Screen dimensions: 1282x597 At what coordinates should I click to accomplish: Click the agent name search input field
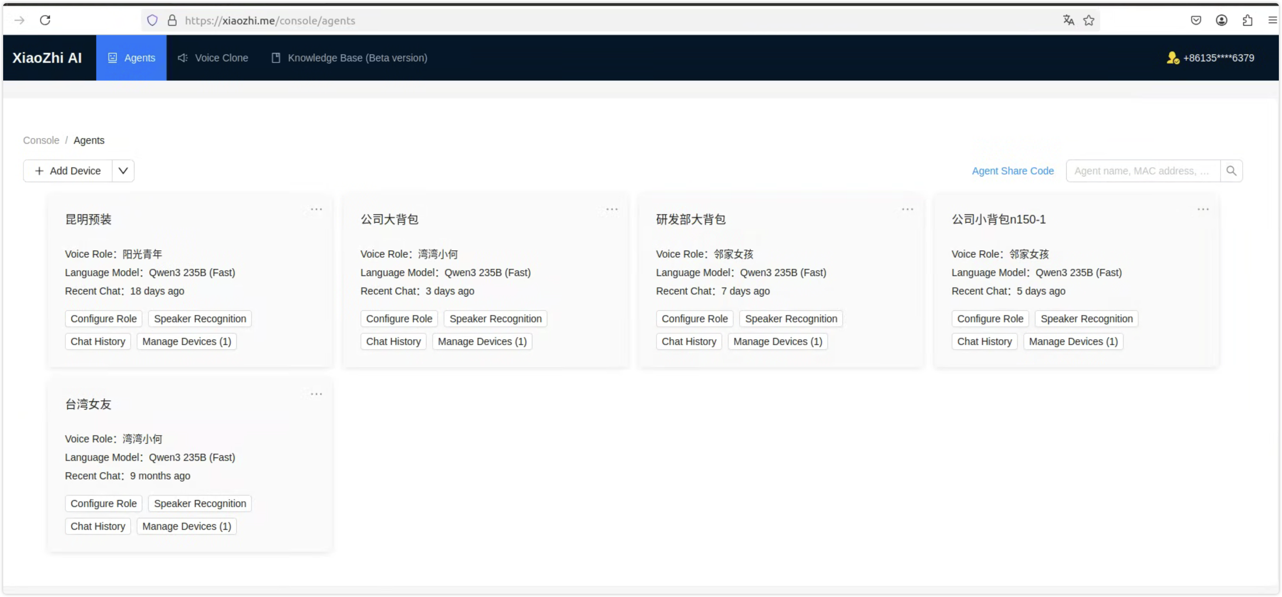pyautogui.click(x=1143, y=171)
